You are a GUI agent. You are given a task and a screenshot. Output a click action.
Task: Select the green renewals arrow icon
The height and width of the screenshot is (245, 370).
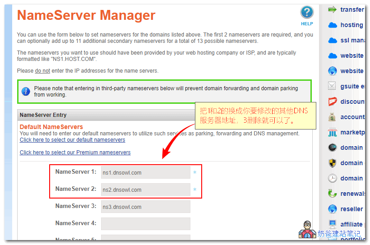click(333, 194)
